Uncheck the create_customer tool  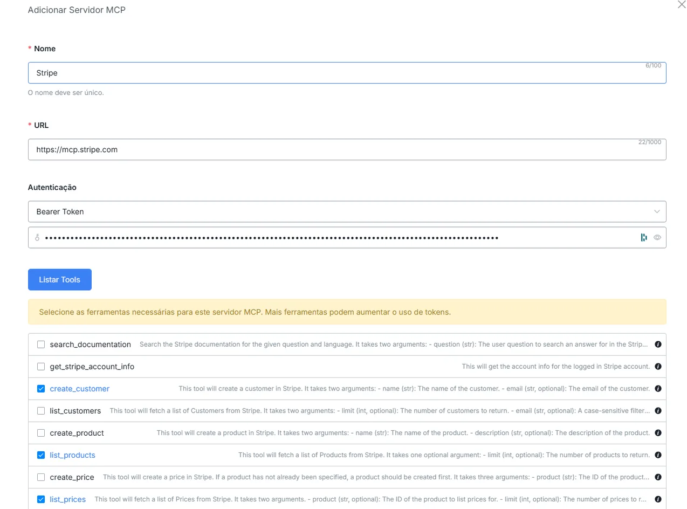41,389
